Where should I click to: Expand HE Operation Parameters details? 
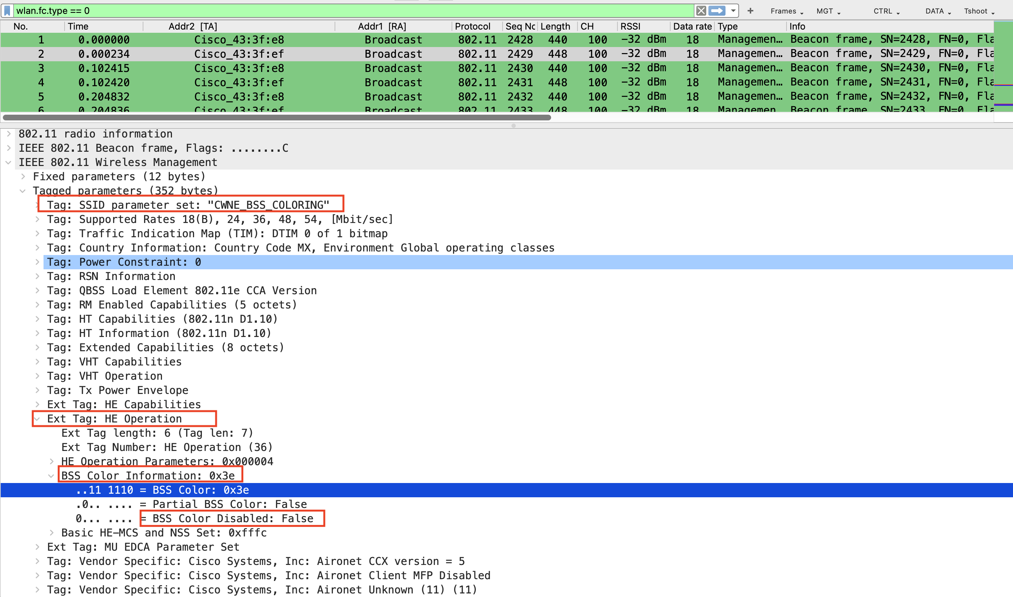(52, 461)
